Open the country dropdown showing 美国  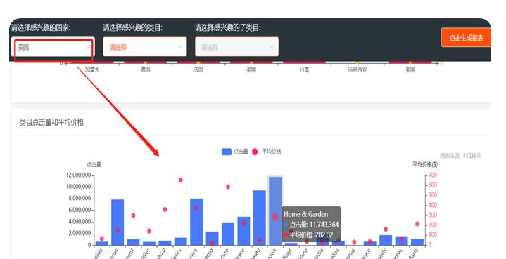tap(53, 47)
